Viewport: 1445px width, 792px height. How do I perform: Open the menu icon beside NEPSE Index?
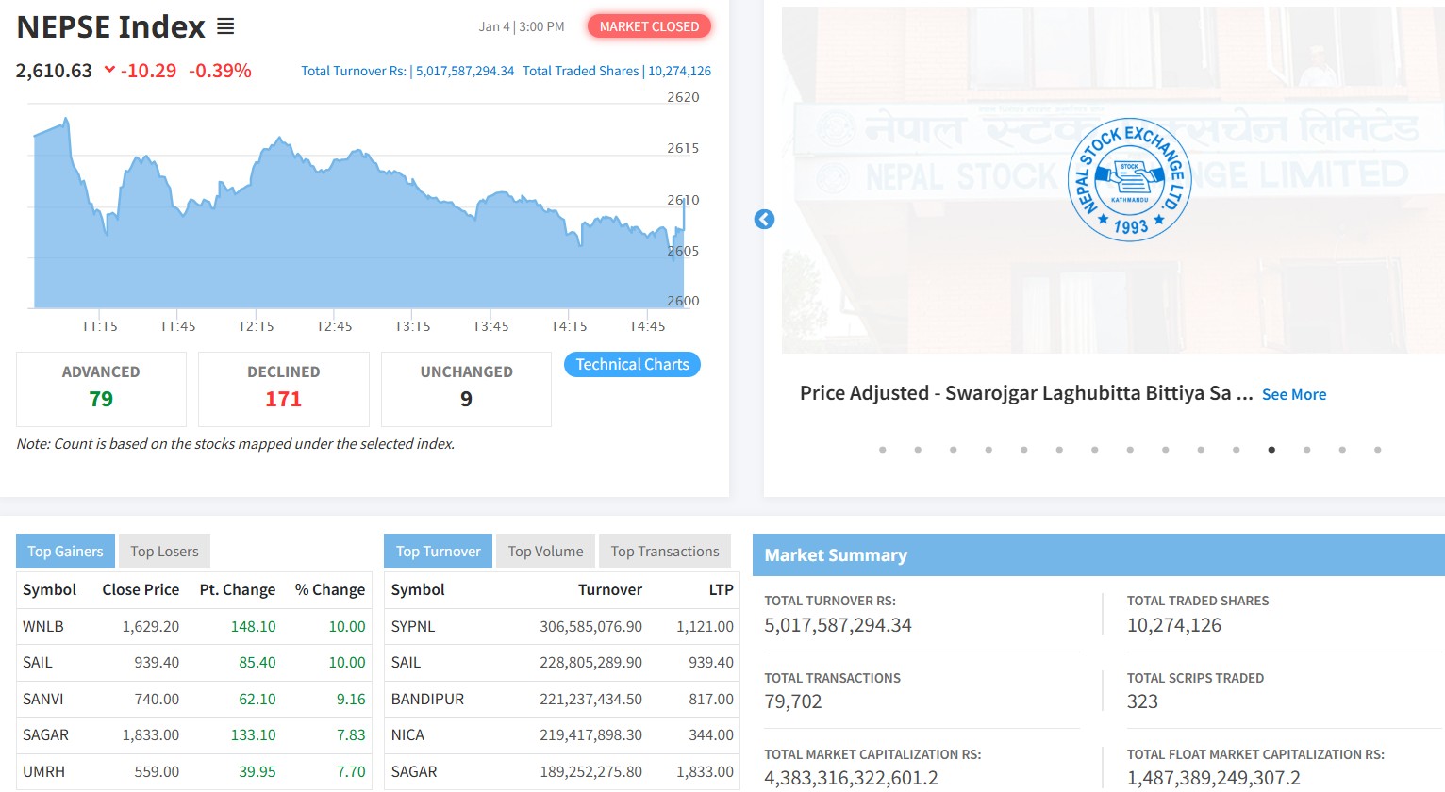pos(225,26)
